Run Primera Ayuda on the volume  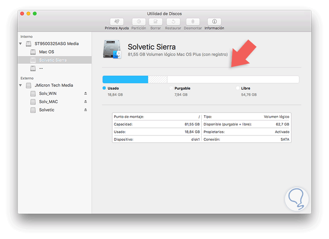coord(117,22)
